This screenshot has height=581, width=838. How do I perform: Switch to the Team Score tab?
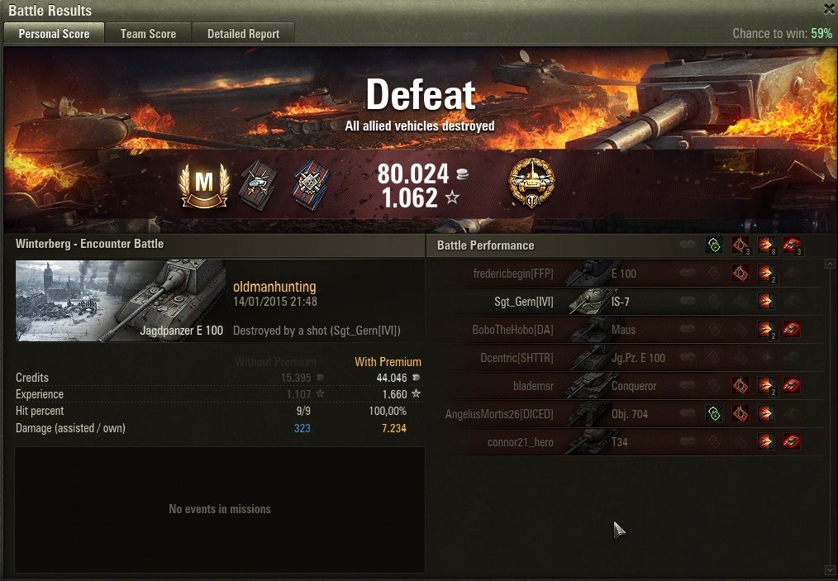pyautogui.click(x=148, y=34)
